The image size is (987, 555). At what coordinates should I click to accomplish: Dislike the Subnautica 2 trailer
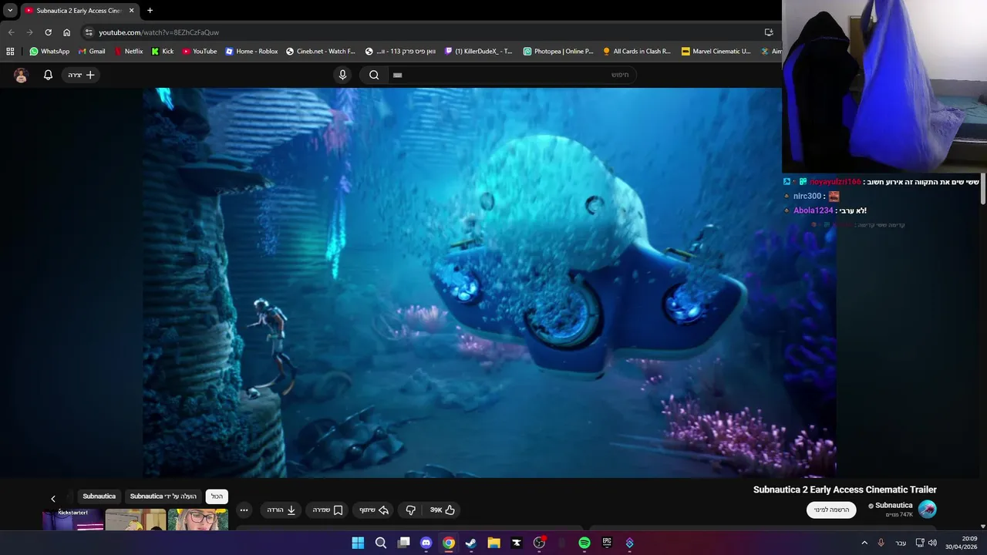(410, 510)
